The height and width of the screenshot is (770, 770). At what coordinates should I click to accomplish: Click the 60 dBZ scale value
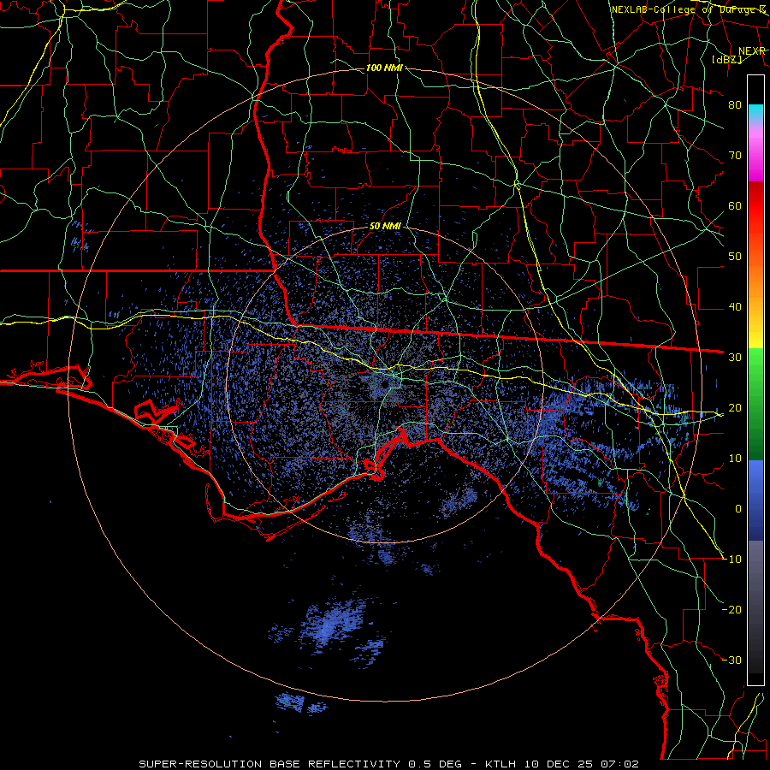735,205
